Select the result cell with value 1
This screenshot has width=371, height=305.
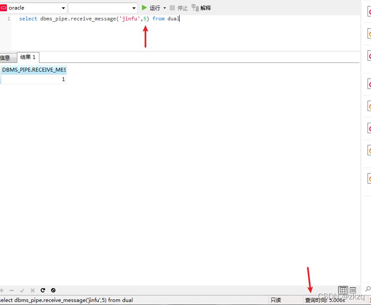click(x=34, y=79)
